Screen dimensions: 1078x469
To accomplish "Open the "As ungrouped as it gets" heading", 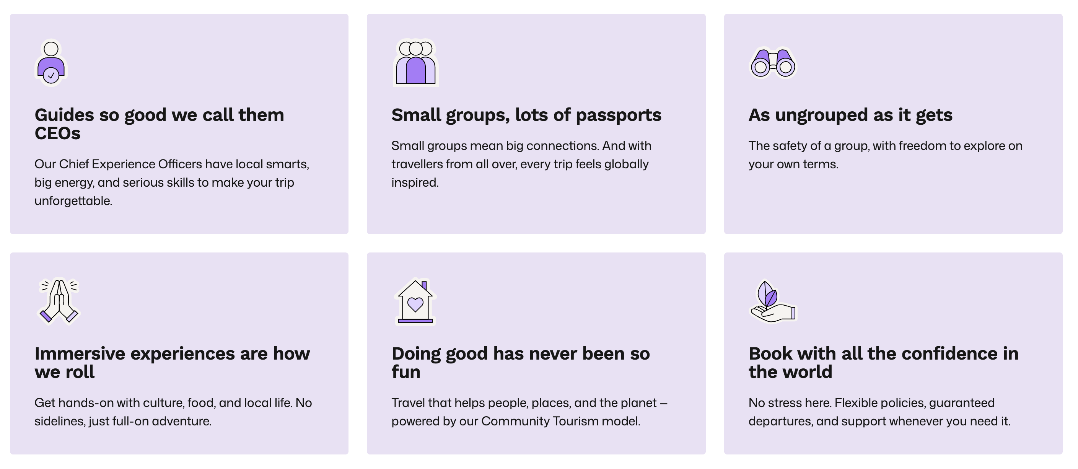I will pyautogui.click(x=850, y=115).
